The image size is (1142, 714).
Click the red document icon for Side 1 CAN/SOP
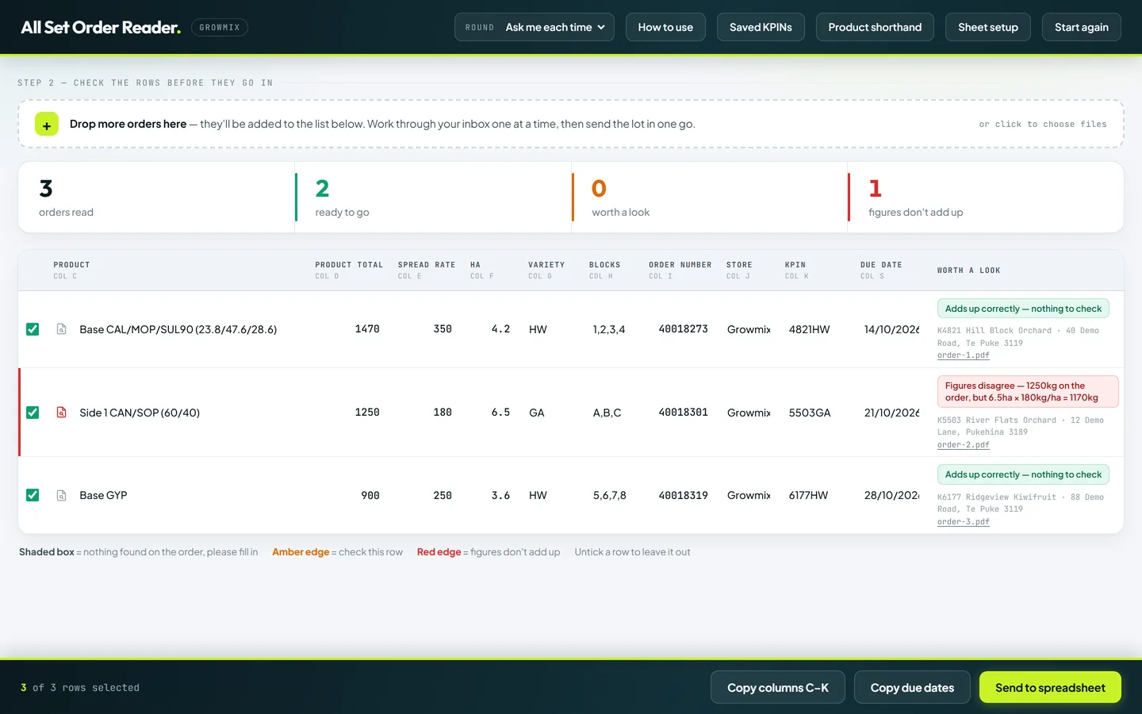pos(61,413)
